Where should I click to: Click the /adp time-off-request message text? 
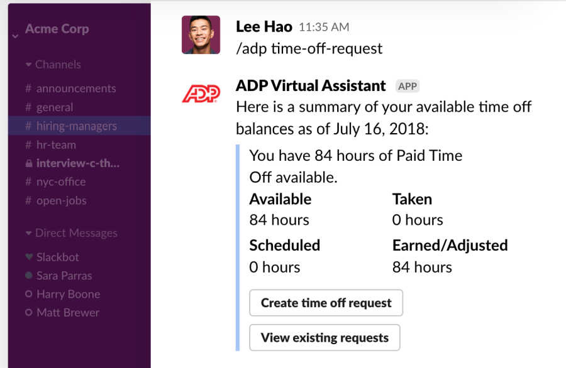(309, 48)
